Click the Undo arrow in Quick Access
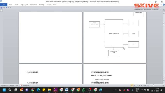 pos(6,7)
